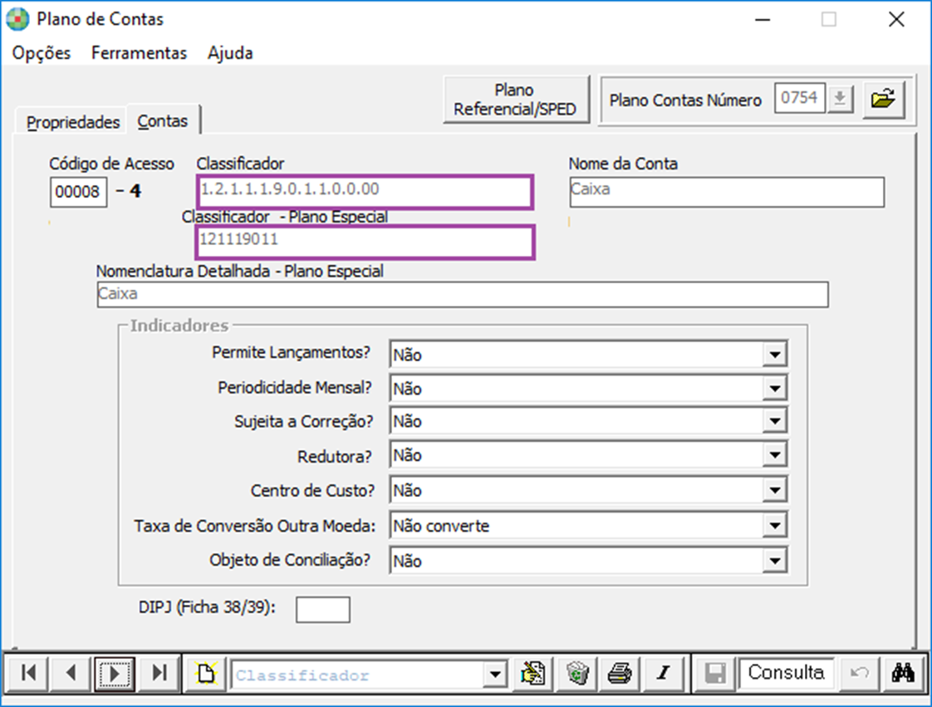The height and width of the screenshot is (707, 932).
Task: Close the Plano de Contas window
Action: (x=897, y=19)
